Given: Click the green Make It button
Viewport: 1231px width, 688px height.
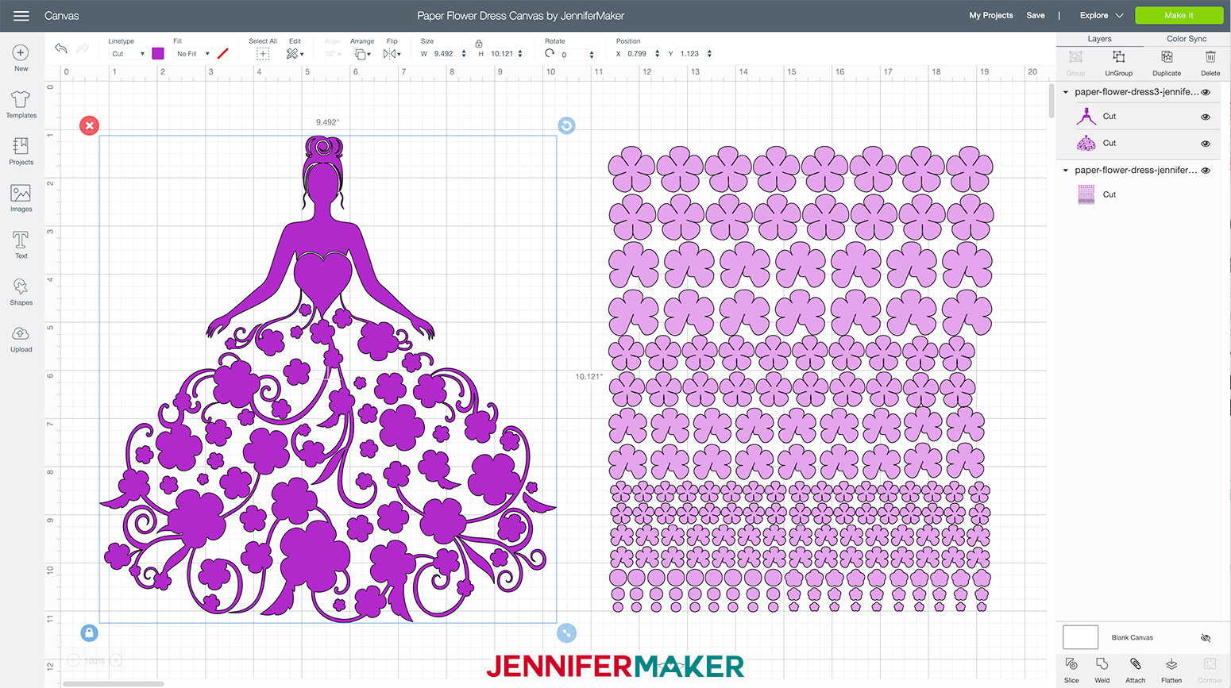Looking at the screenshot, I should tap(1179, 15).
